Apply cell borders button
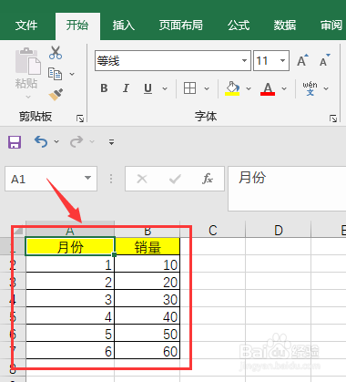 pyautogui.click(x=189, y=88)
